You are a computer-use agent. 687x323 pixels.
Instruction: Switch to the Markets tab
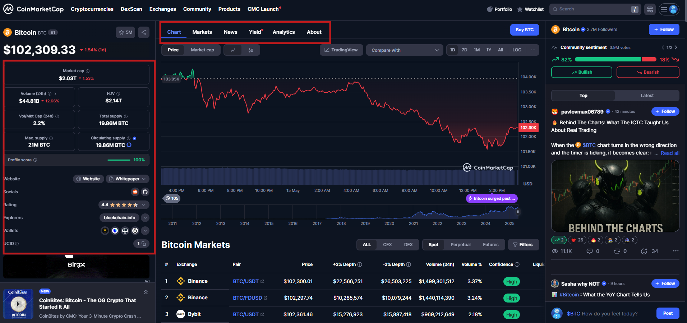[x=202, y=32]
